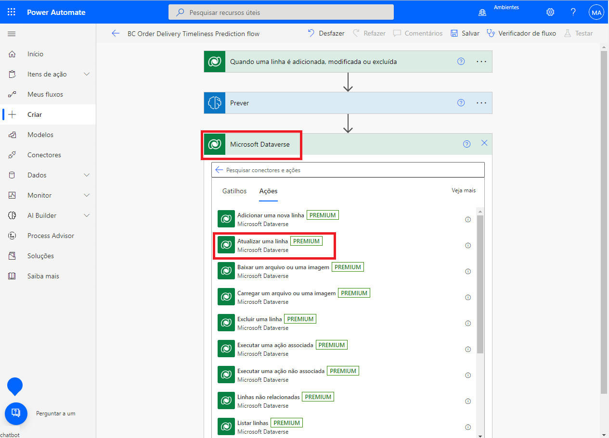Click the Testar button
The image size is (609, 438).
(x=578, y=33)
